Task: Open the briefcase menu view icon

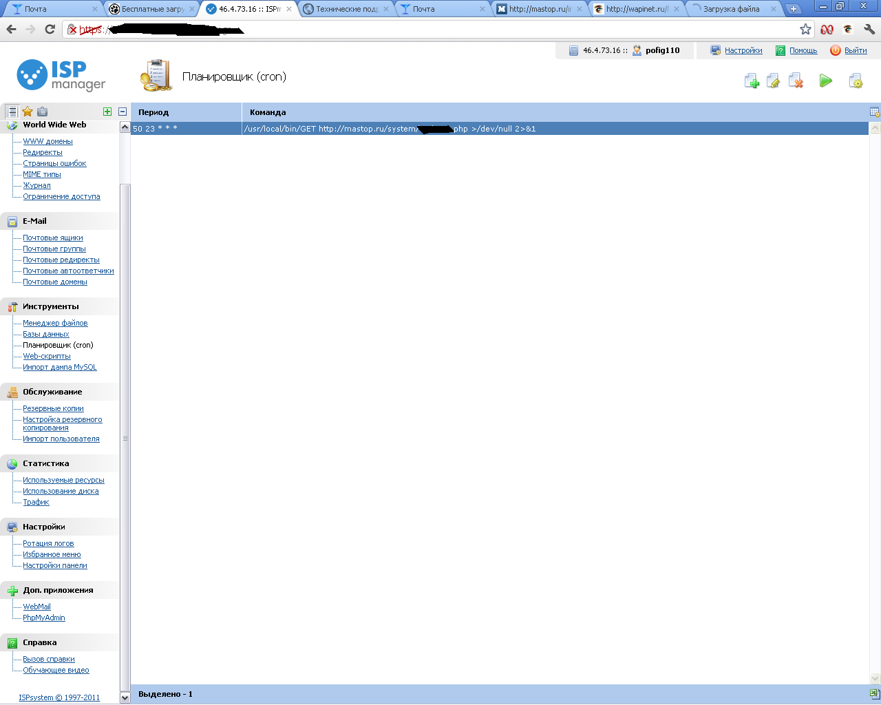Action: (x=43, y=112)
